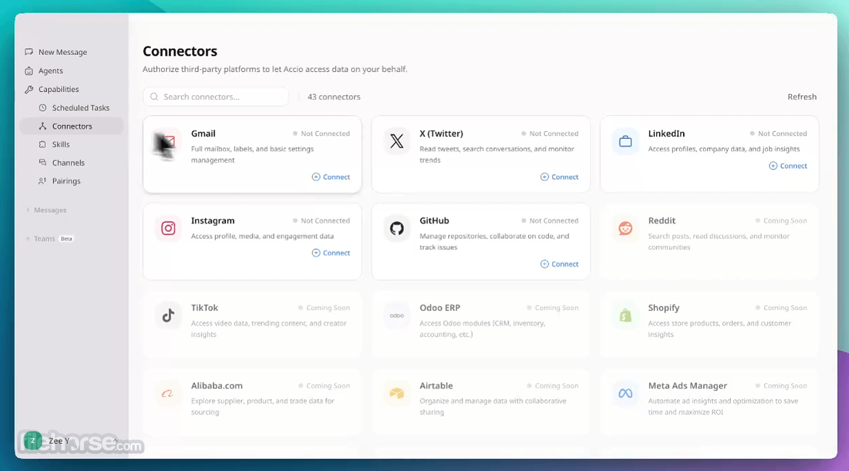The width and height of the screenshot is (849, 471).
Task: Click the Odoo ERP connector title
Action: [x=440, y=308]
